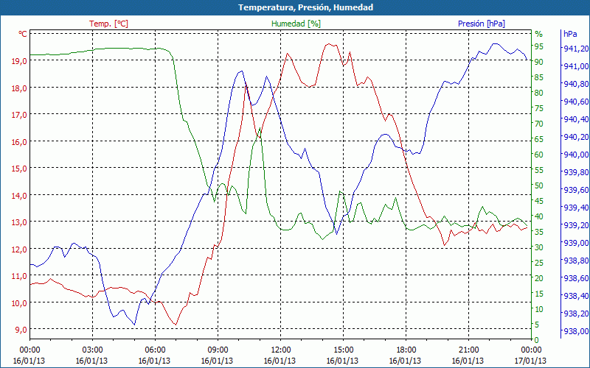The height and width of the screenshot is (368, 590).
Task: Click time label '15:00' on the time axis
Action: (x=343, y=350)
